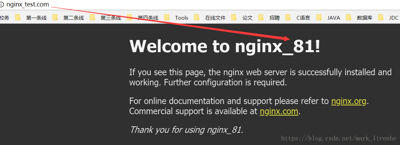Follow the nginx.org link
Screen dimensions: 400x145
[x=349, y=101]
